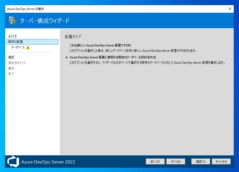This screenshot has width=239, height=172.
Task: Select the new Azure DevOps Server deployment radio button
Action: 67,45
